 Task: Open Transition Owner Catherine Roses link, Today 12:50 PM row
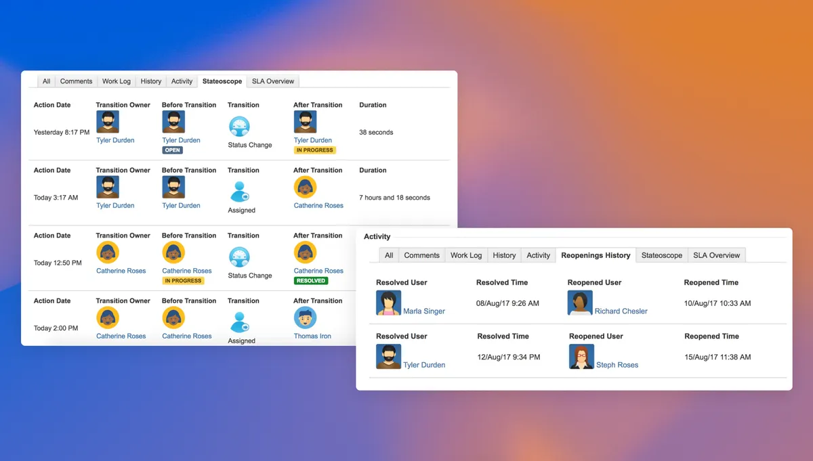pyautogui.click(x=121, y=271)
